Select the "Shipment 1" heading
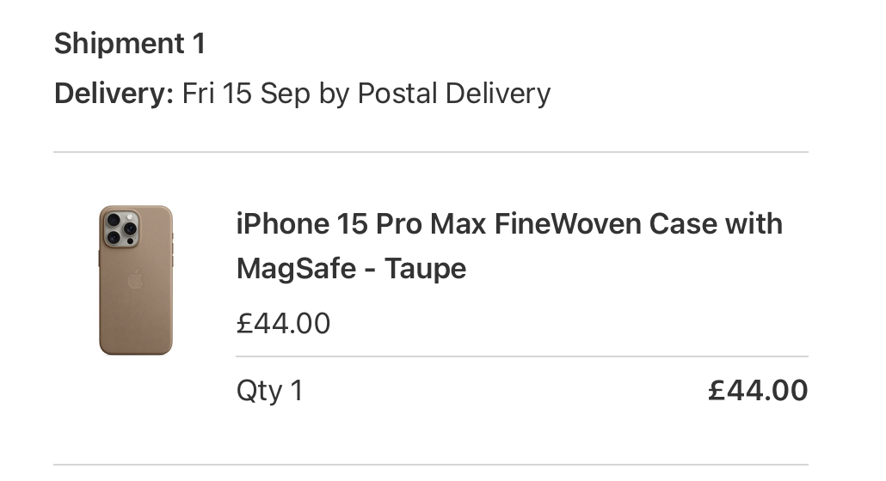 point(130,44)
